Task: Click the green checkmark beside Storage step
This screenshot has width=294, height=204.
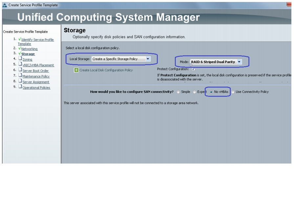Action: point(19,53)
